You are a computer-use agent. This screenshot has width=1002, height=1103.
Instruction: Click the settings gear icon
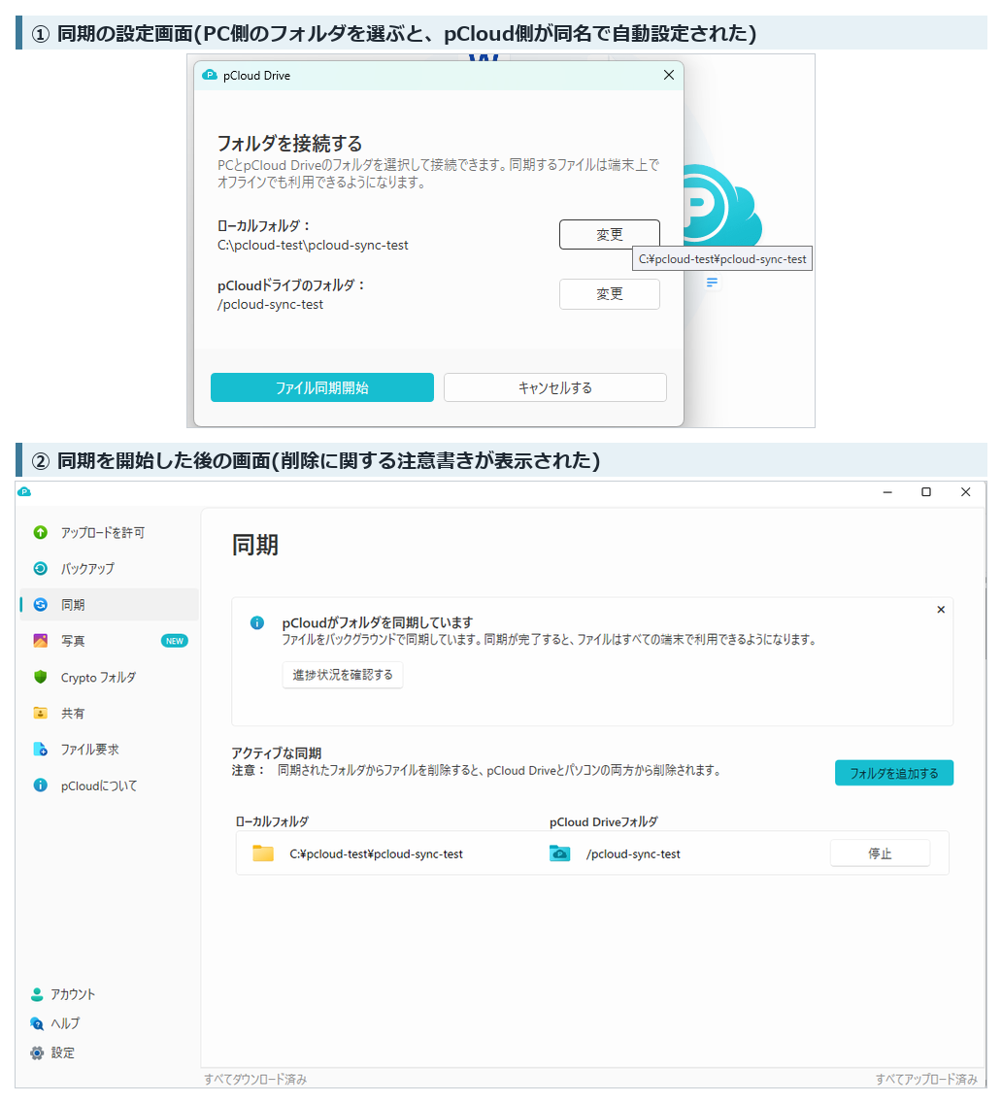click(x=37, y=1053)
